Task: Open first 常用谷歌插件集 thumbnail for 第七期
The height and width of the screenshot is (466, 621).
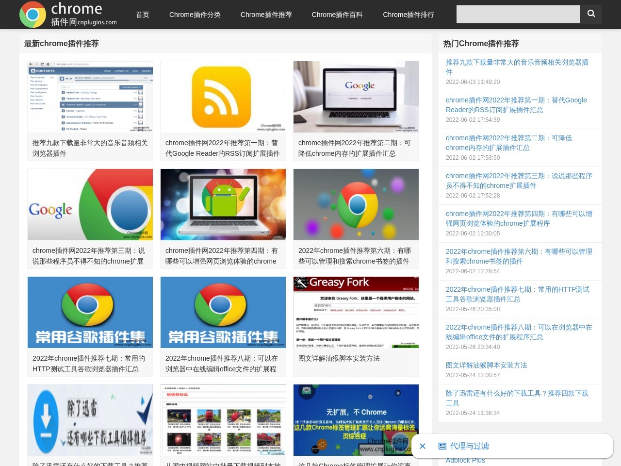Action: 90,312
